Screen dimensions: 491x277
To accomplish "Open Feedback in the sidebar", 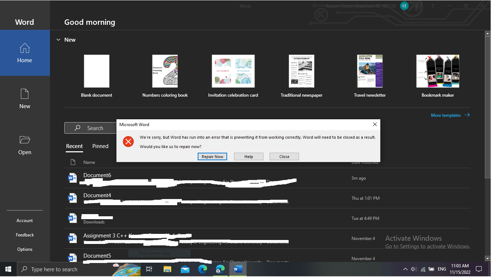I will click(x=25, y=235).
